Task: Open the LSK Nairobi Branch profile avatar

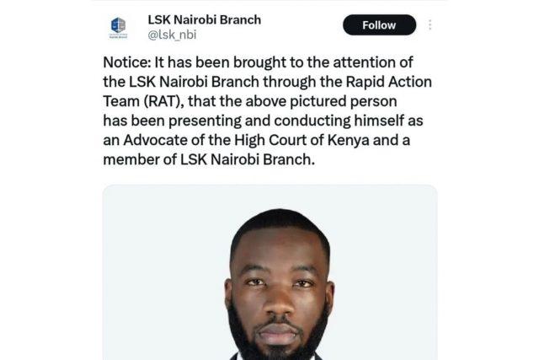Action: 118,28
